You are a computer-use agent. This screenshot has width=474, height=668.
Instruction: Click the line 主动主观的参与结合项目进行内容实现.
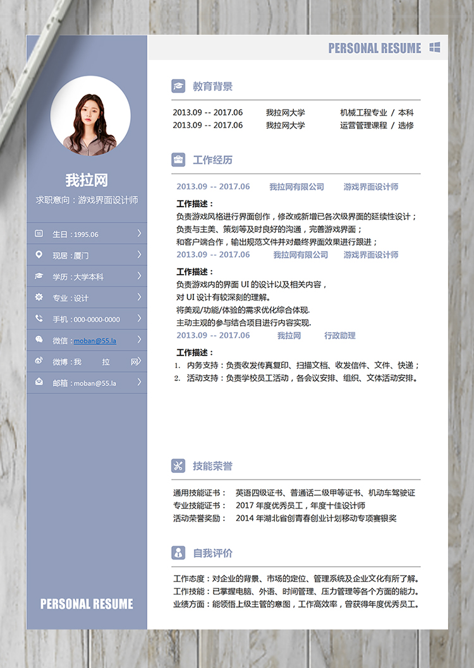pyautogui.click(x=244, y=323)
